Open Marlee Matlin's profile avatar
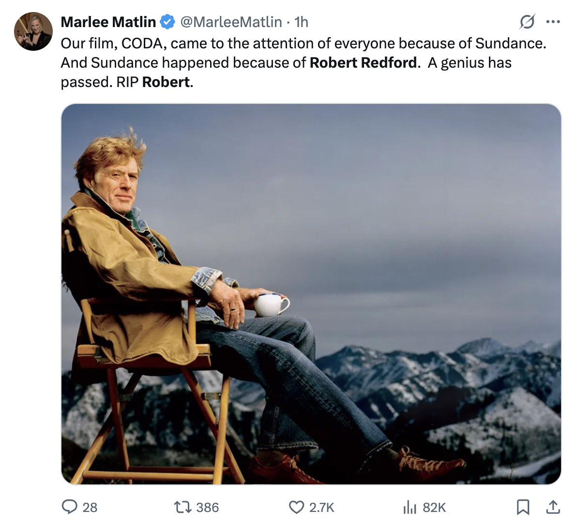 (33, 32)
